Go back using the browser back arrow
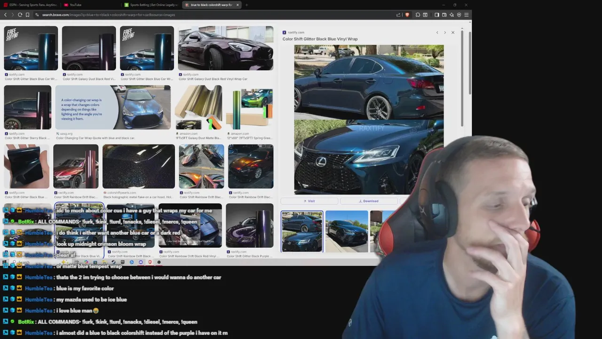The height and width of the screenshot is (339, 602). pos(5,15)
